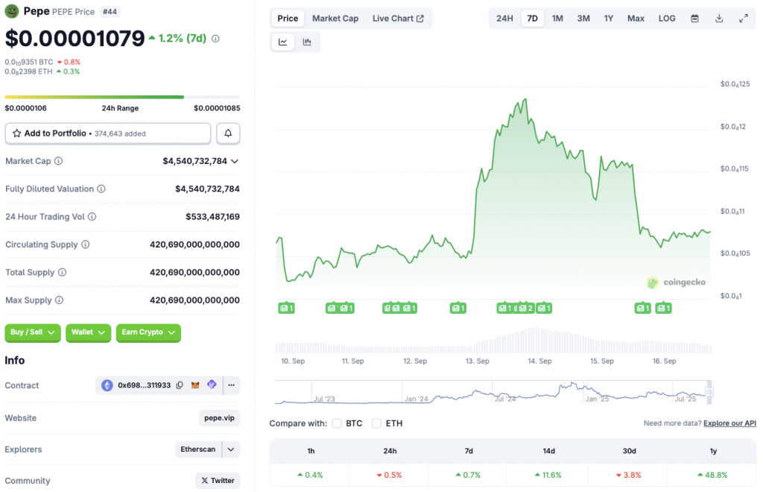Open the X Twitter community link

click(x=218, y=480)
